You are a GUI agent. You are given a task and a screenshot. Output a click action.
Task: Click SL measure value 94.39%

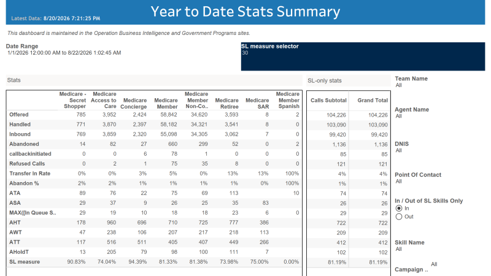(137, 262)
